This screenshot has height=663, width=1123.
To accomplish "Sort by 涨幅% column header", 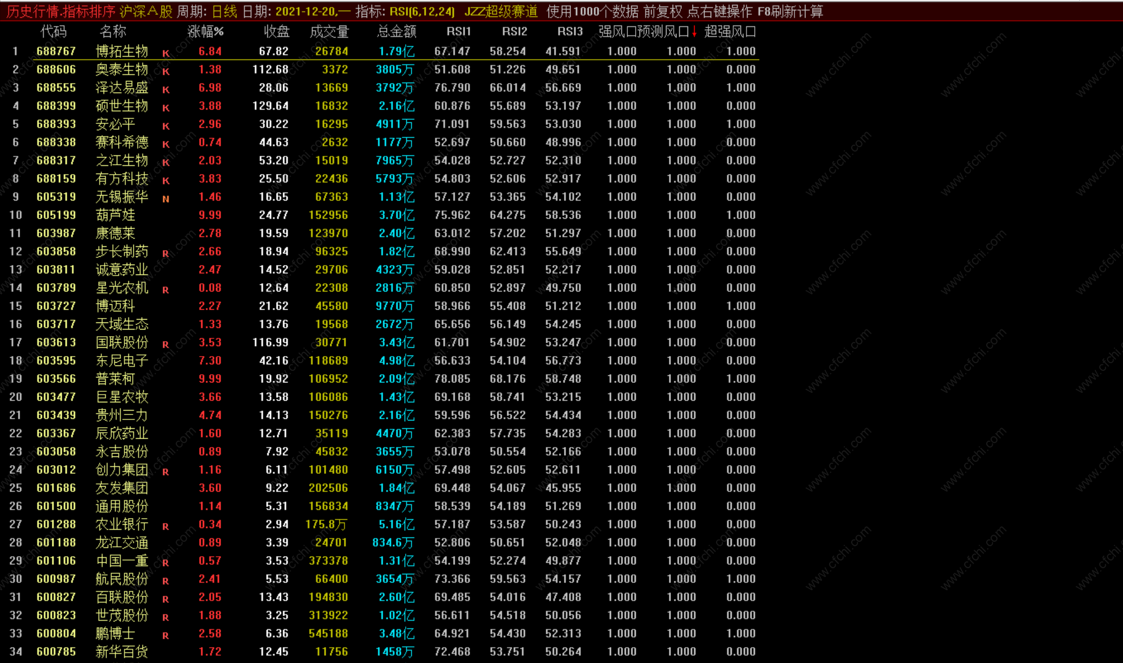I will pyautogui.click(x=205, y=32).
